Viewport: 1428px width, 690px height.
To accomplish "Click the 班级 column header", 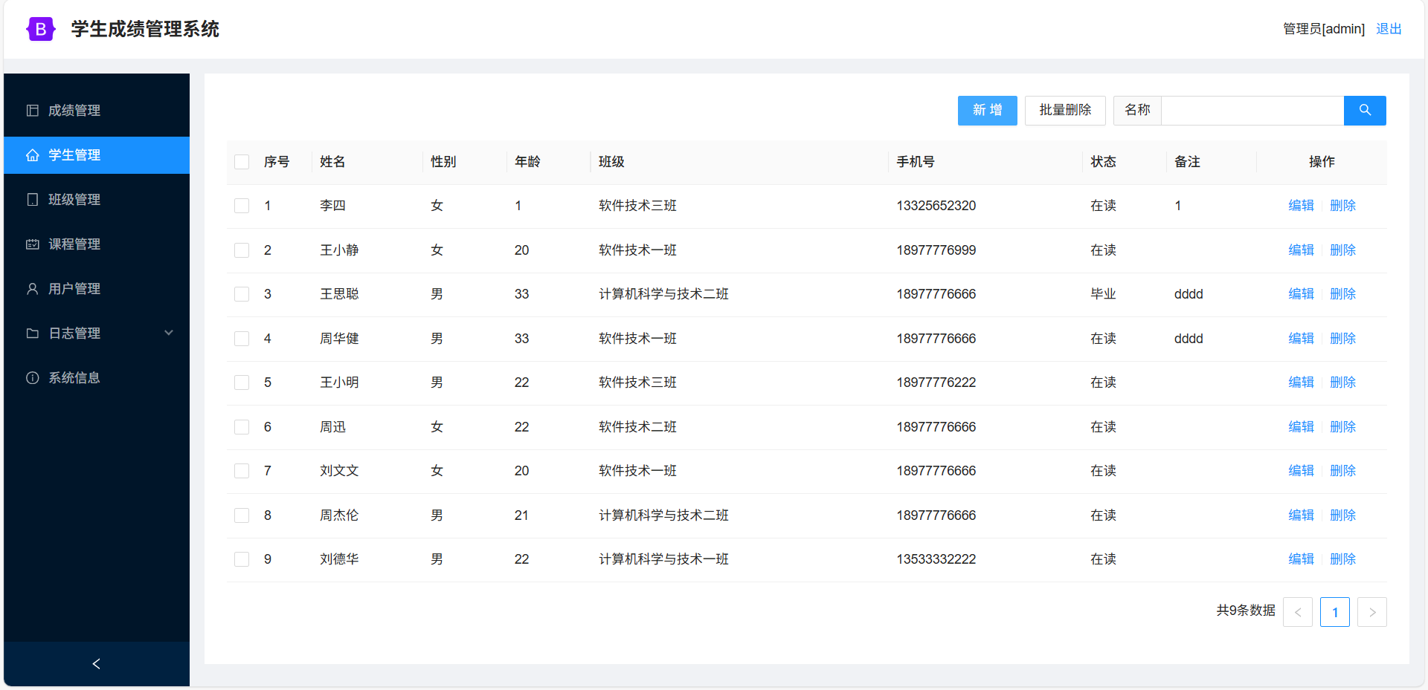I will pyautogui.click(x=611, y=162).
